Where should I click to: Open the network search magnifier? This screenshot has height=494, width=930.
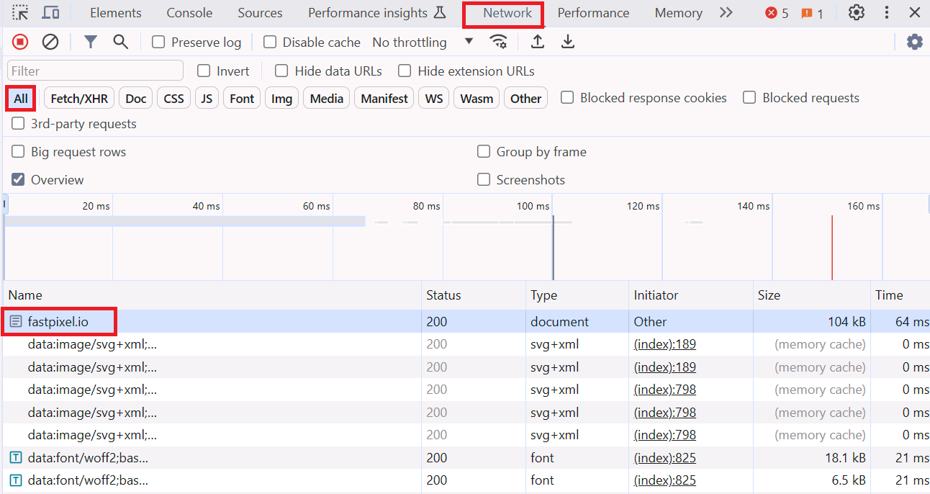coord(120,42)
